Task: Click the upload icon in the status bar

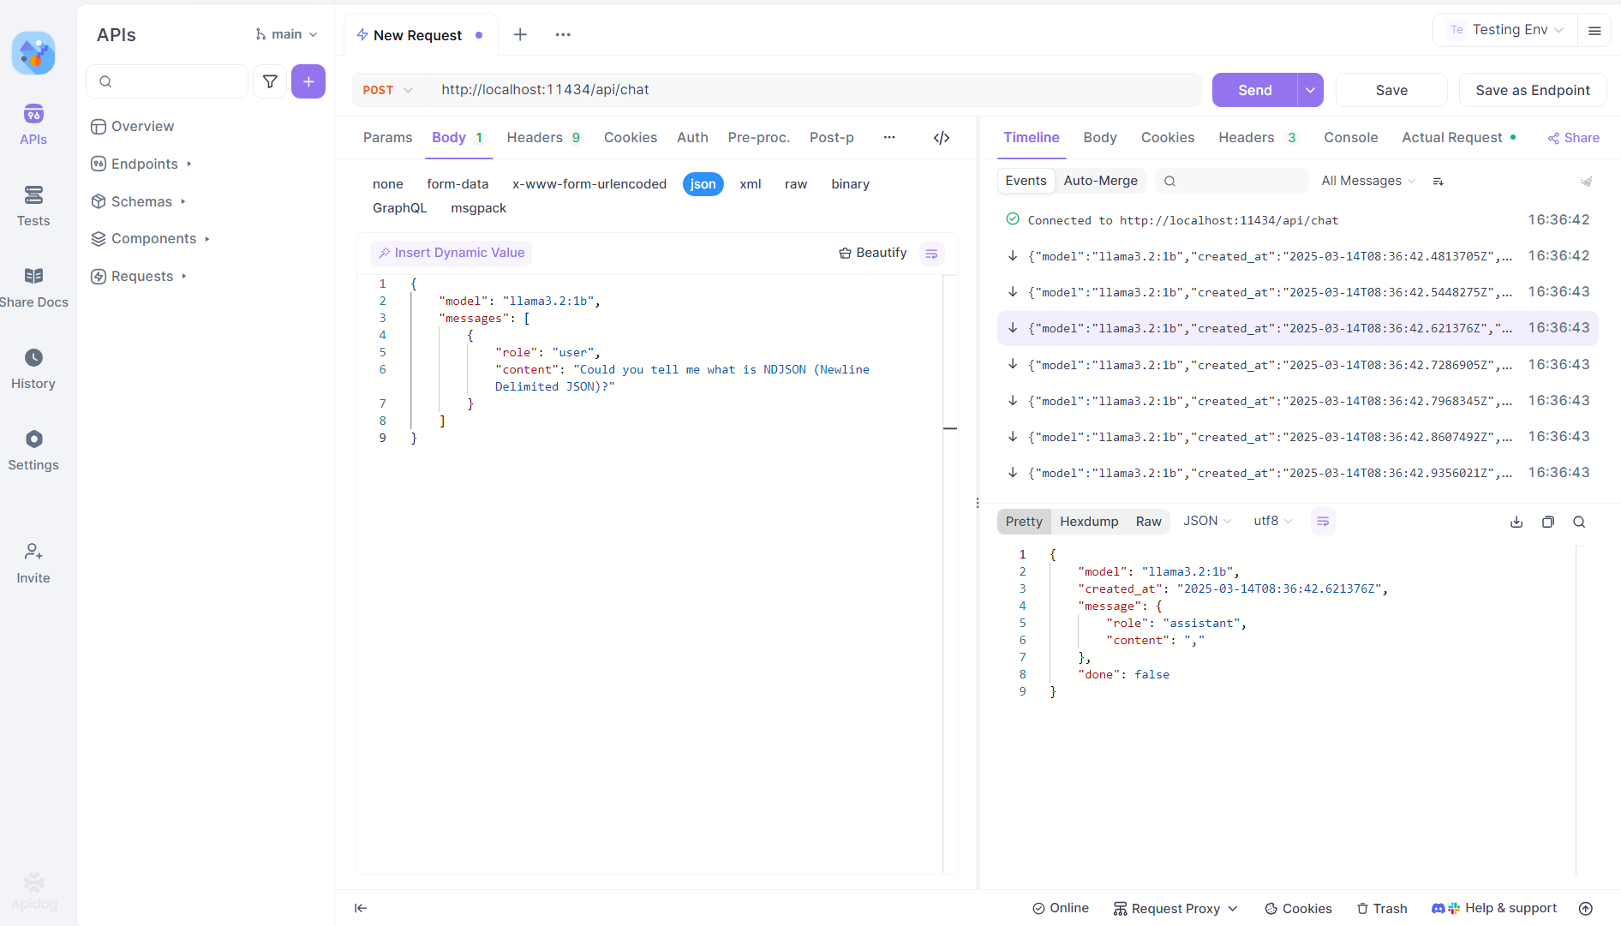Action: 1586,909
